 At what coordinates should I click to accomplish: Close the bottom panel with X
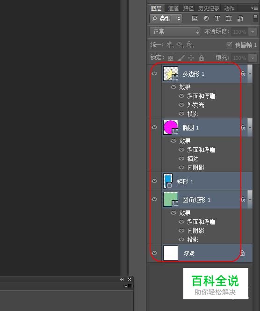click(x=130, y=279)
